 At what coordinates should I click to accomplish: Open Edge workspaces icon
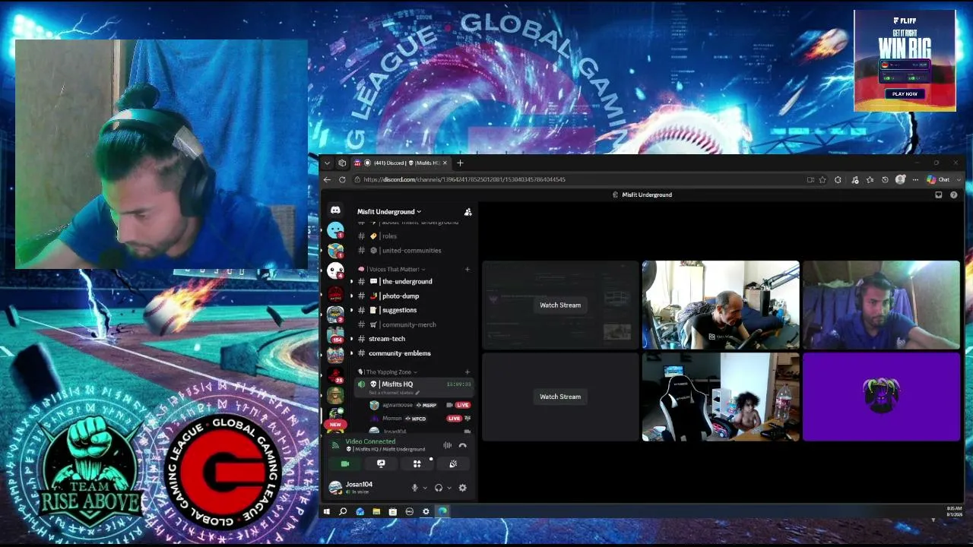click(x=342, y=163)
